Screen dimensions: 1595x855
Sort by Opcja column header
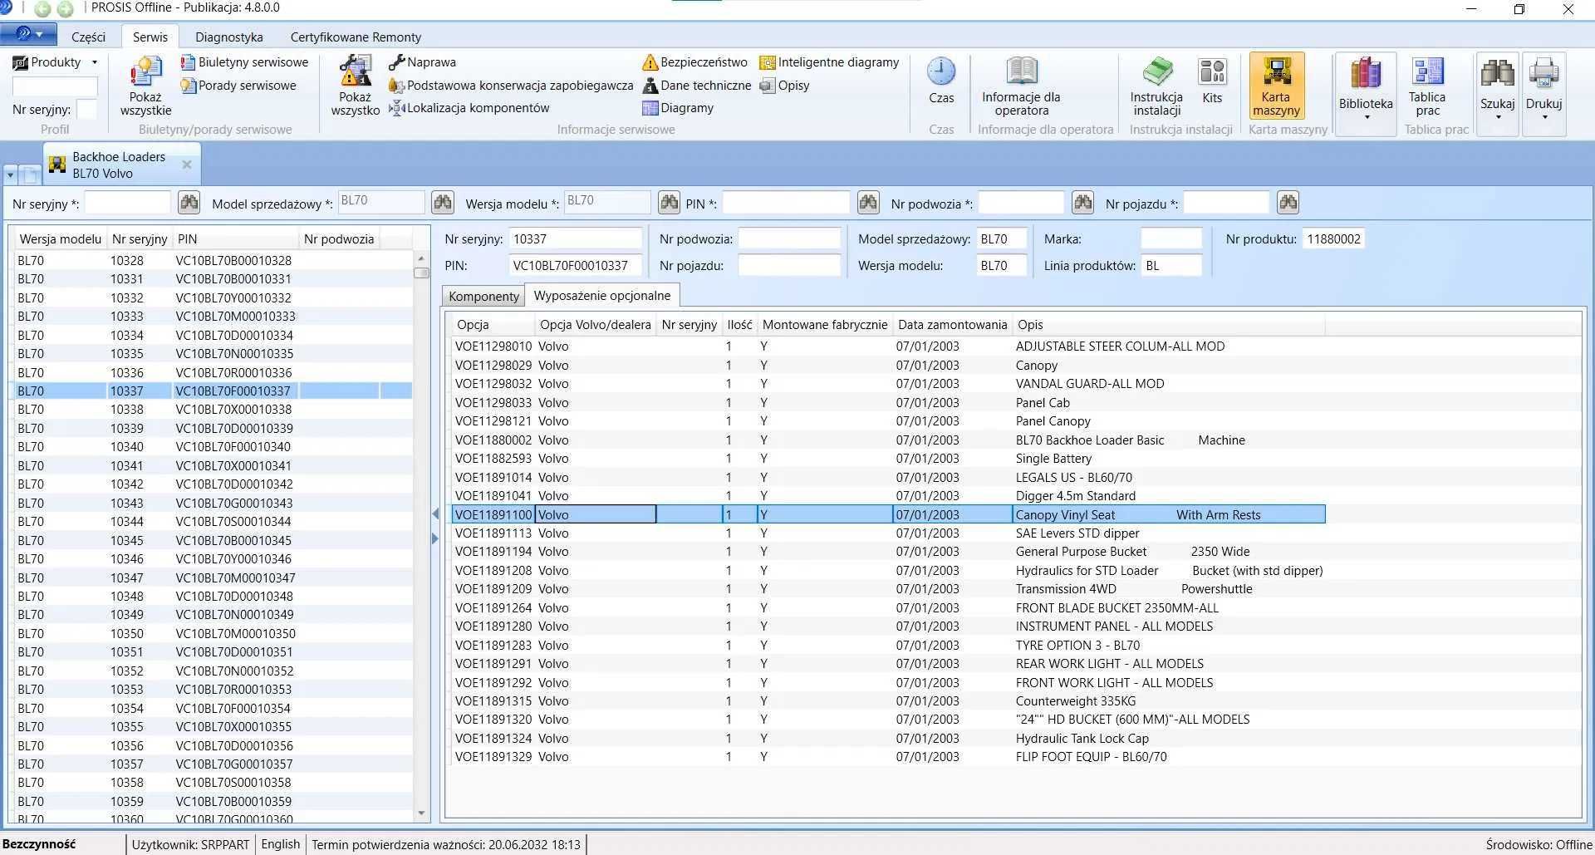[493, 325]
